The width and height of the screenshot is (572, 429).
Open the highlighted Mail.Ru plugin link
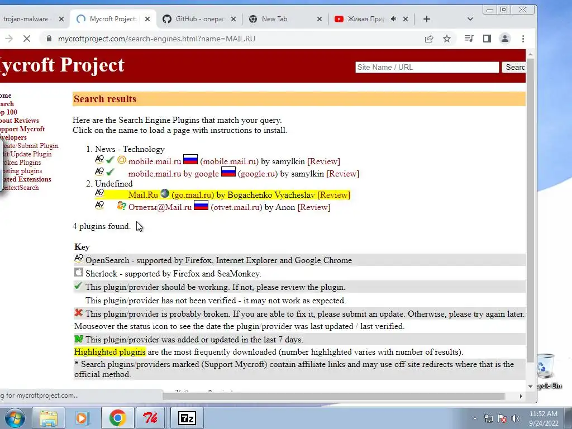click(x=143, y=195)
